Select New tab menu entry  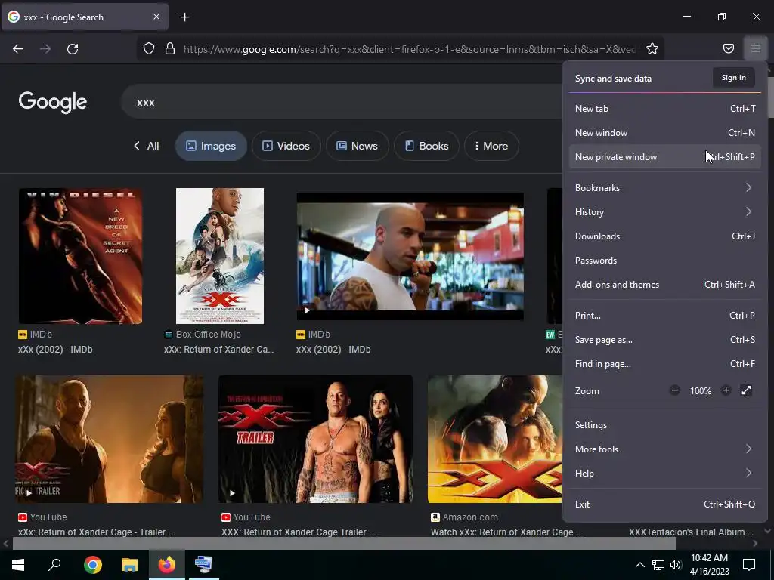click(x=665, y=109)
